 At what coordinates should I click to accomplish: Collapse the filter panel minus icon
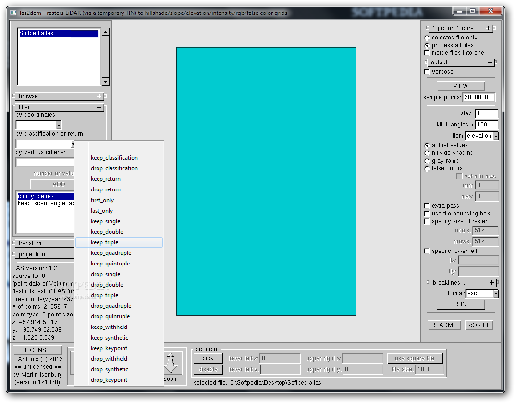pyautogui.click(x=99, y=107)
